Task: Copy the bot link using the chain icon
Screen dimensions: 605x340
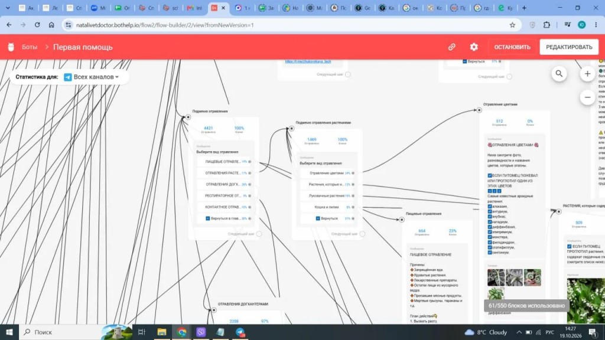Action: coord(451,47)
